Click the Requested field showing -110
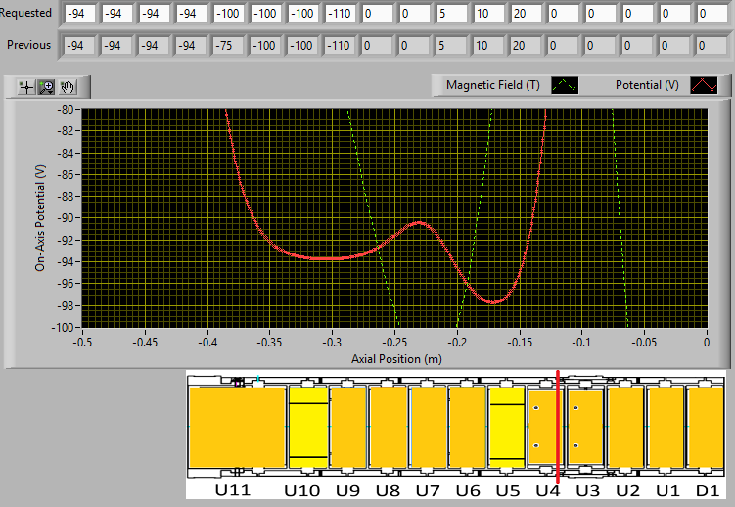 point(340,15)
